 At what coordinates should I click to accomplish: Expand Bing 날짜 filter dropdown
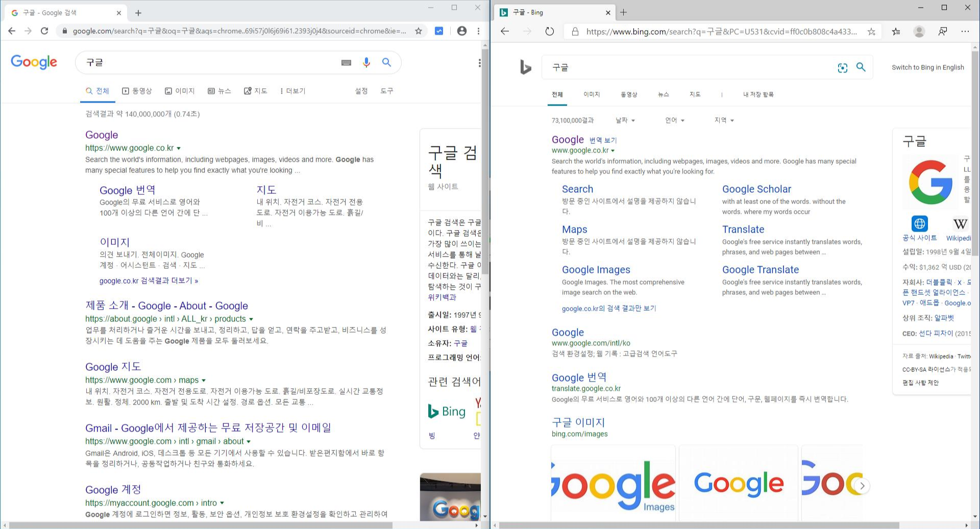click(625, 120)
